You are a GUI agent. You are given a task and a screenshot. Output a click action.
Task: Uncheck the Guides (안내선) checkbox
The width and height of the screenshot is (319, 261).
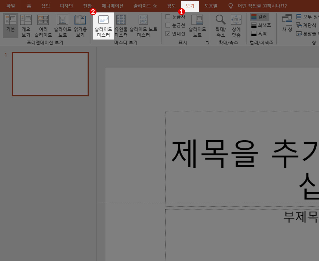168,34
